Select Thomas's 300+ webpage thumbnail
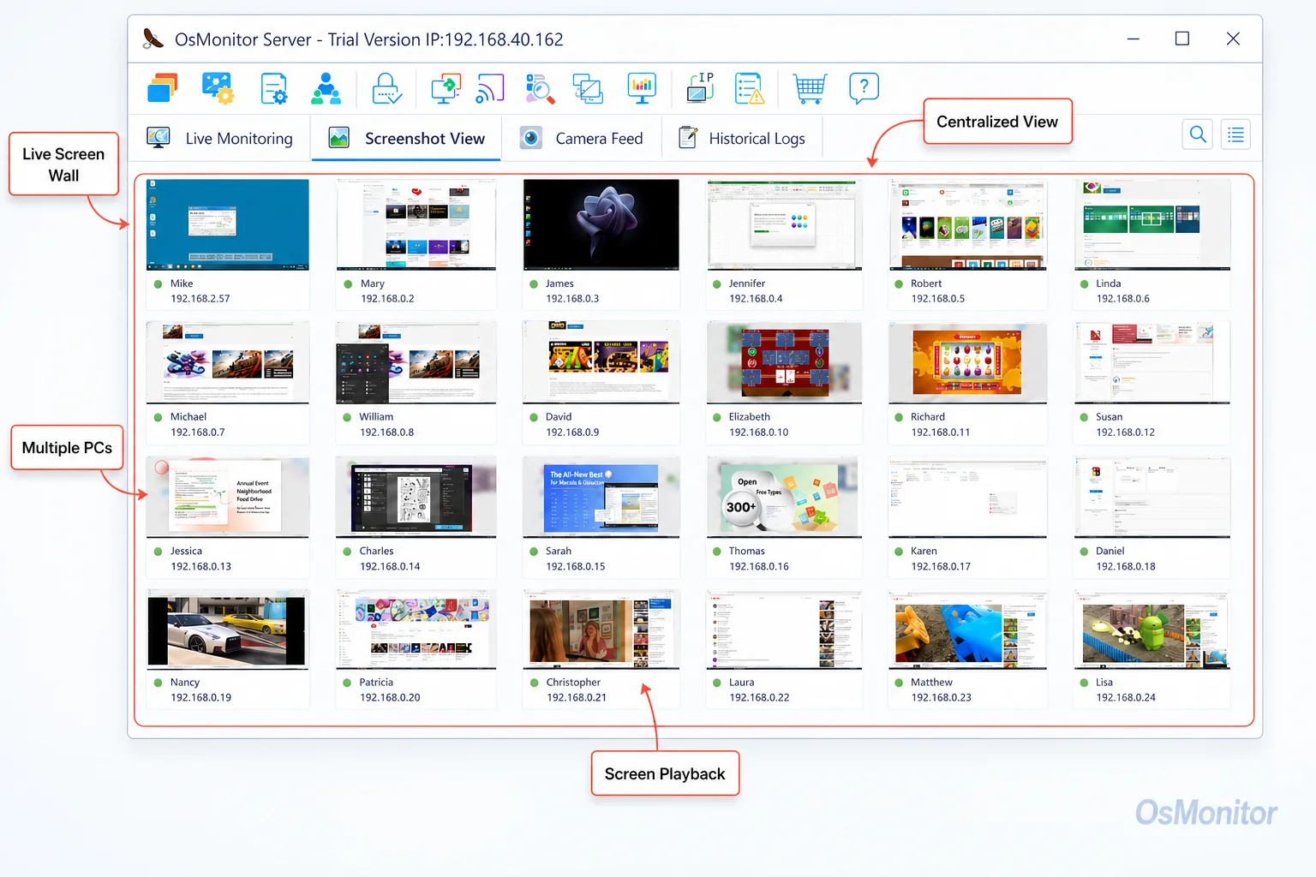 784,497
